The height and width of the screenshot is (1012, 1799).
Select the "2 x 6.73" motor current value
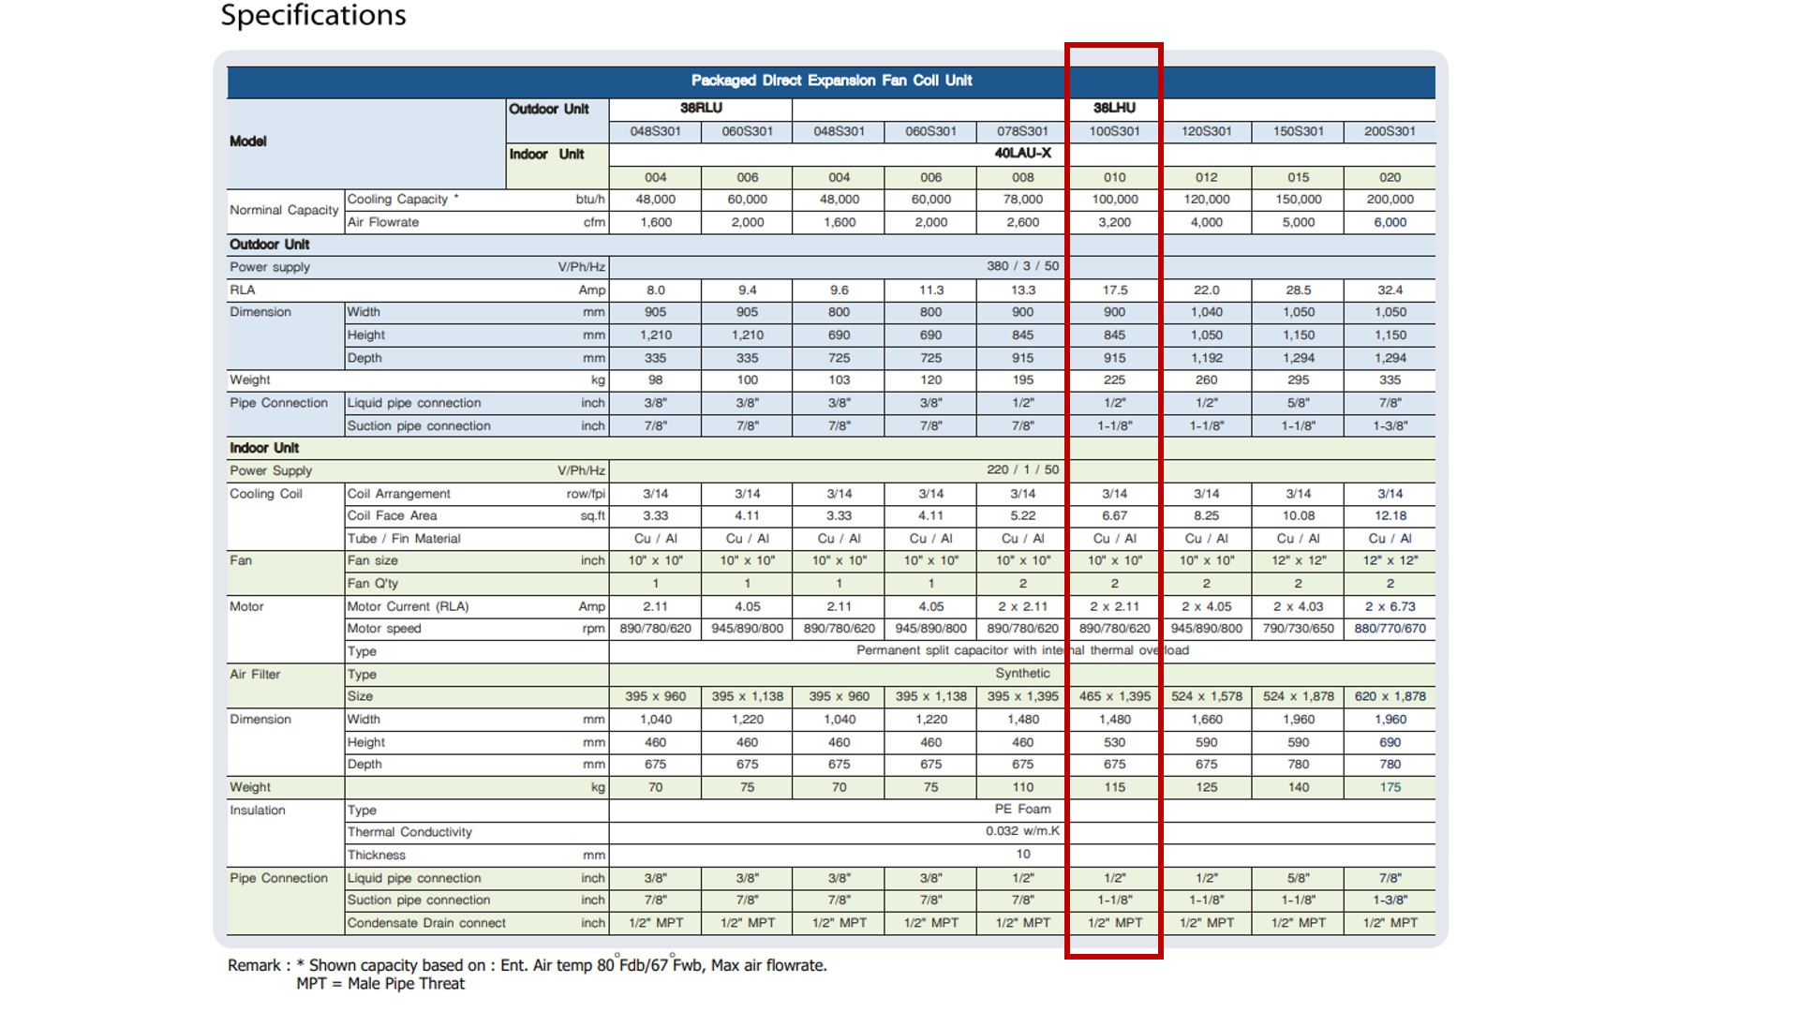pyautogui.click(x=1390, y=606)
